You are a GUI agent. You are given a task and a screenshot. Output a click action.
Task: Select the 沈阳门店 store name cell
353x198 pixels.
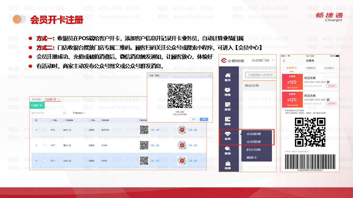click(x=67, y=161)
